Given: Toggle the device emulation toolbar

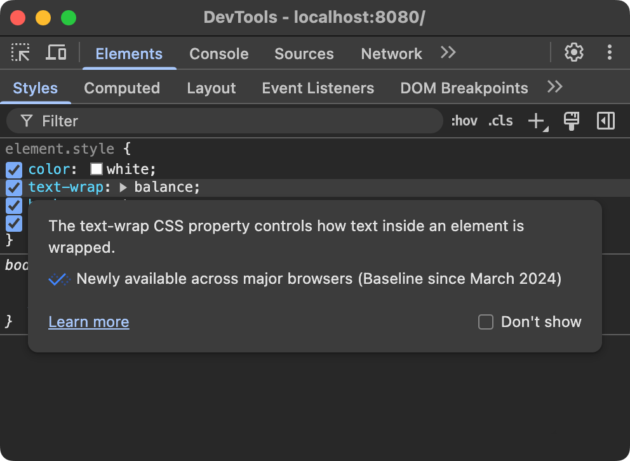Looking at the screenshot, I should [56, 53].
